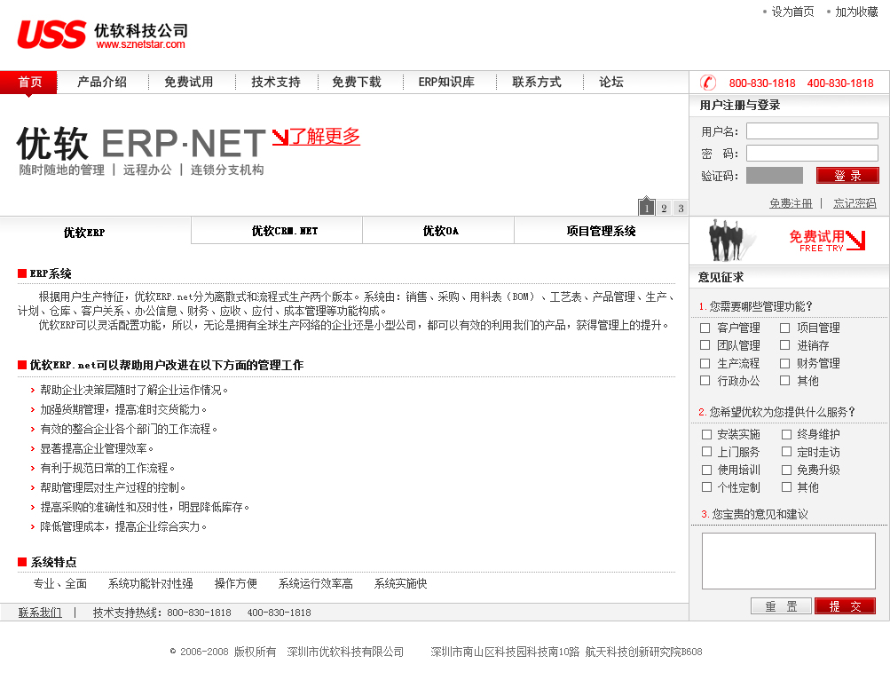Tick the 上门服务 checkbox

[706, 452]
